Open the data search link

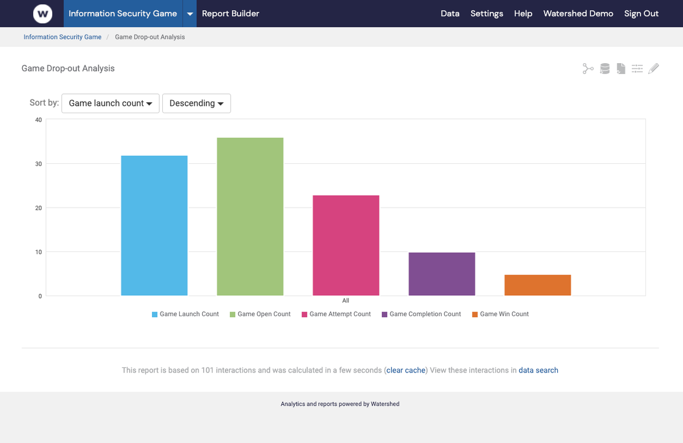[538, 370]
